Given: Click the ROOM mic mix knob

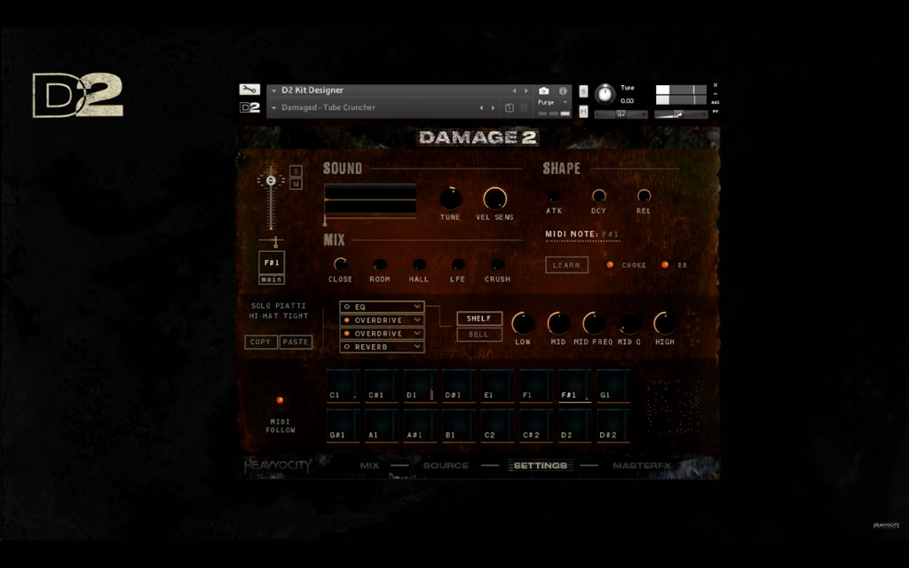Looking at the screenshot, I should (x=380, y=264).
